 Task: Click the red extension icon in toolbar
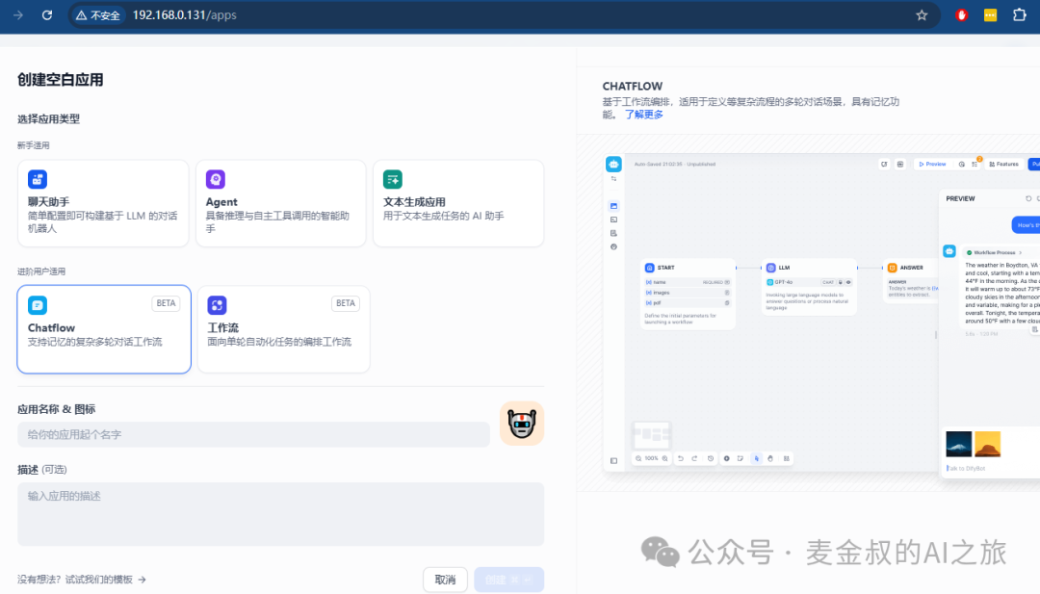coord(961,15)
